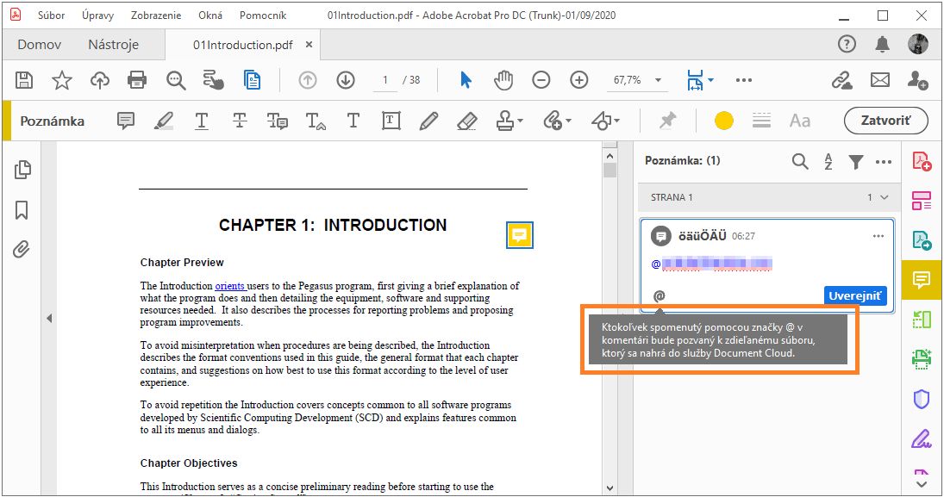Open the zoom level 67,7% dropdown
Screen dimensions: 944x497
click(659, 80)
